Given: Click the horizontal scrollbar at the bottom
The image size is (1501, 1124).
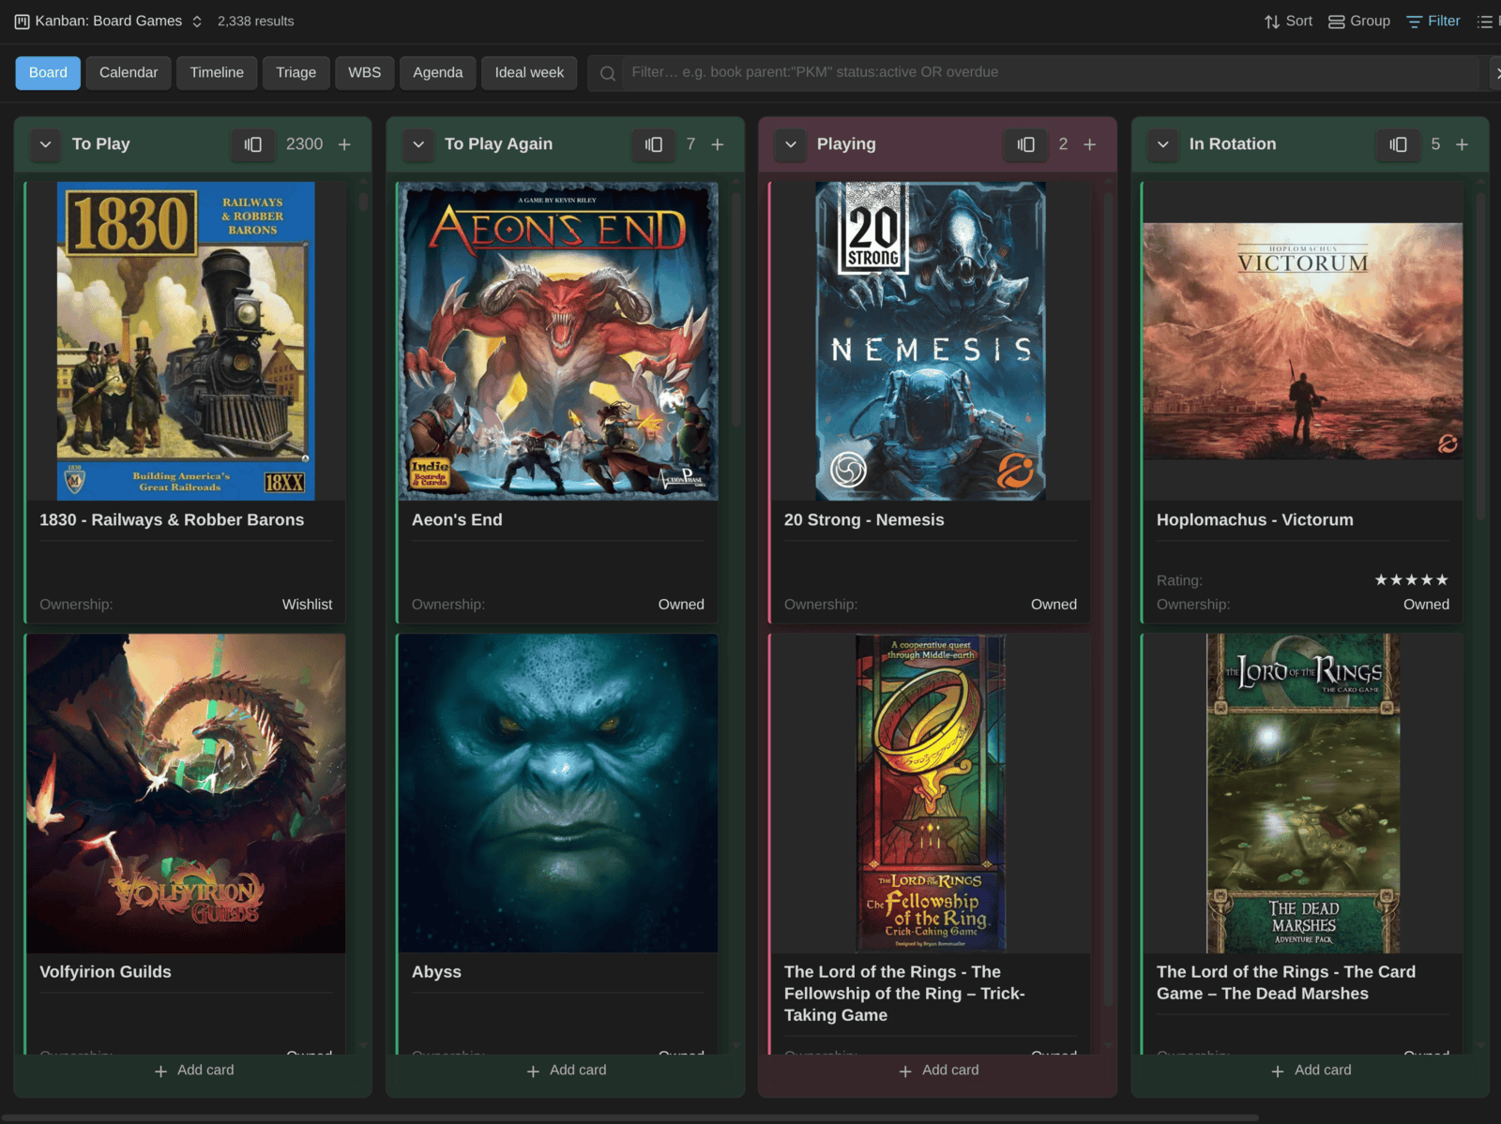Looking at the screenshot, I should [x=629, y=1118].
